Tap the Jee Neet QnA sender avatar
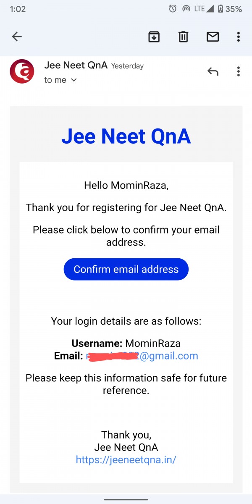 pyautogui.click(x=22, y=71)
